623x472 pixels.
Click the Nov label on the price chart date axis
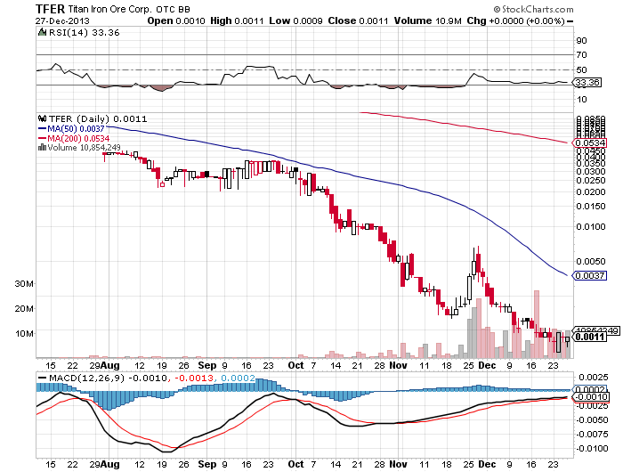coord(398,365)
